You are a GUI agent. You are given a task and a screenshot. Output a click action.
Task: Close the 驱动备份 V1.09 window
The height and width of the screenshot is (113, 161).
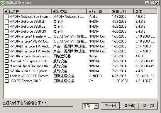click(x=157, y=3)
